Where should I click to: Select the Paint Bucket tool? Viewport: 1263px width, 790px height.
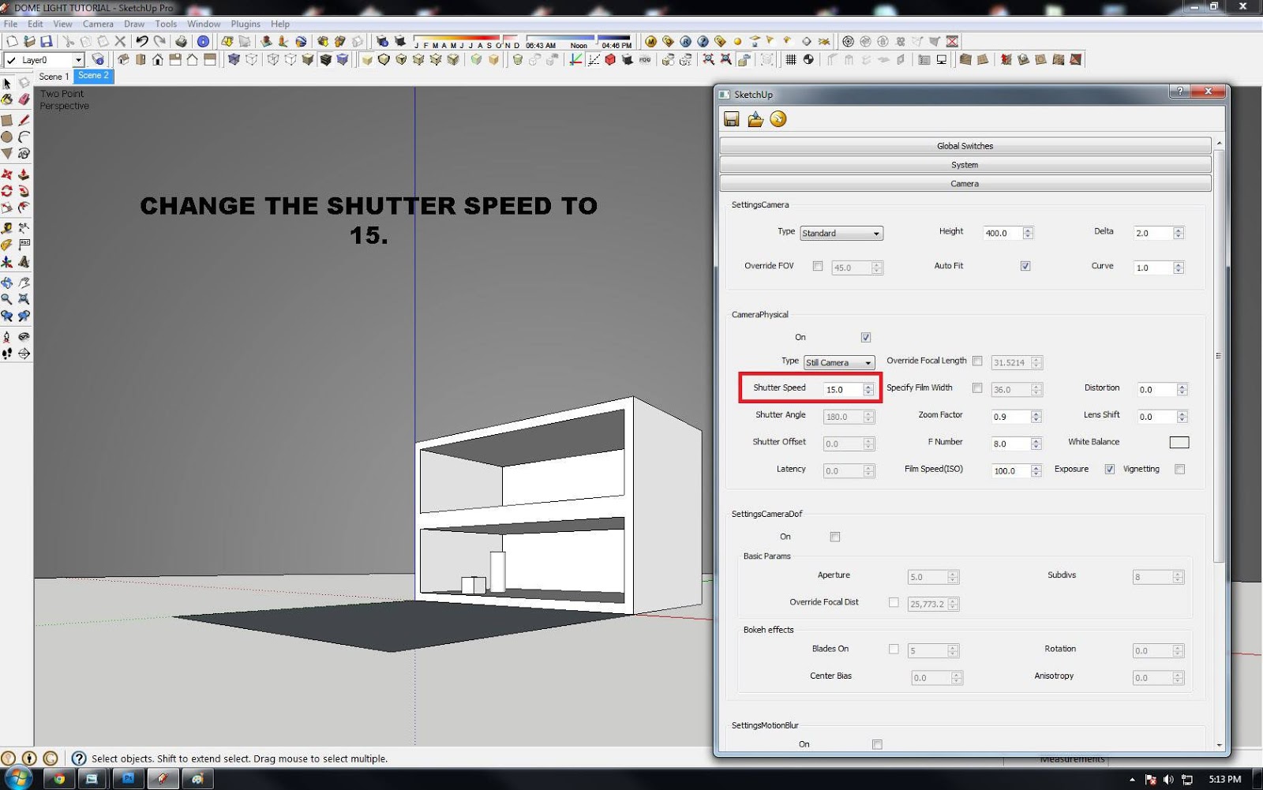pos(6,100)
